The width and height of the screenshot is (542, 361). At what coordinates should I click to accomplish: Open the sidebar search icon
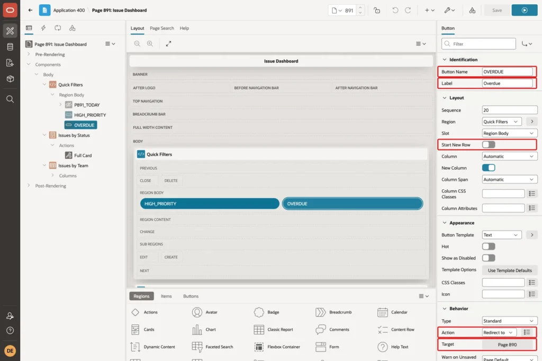pyautogui.click(x=10, y=99)
